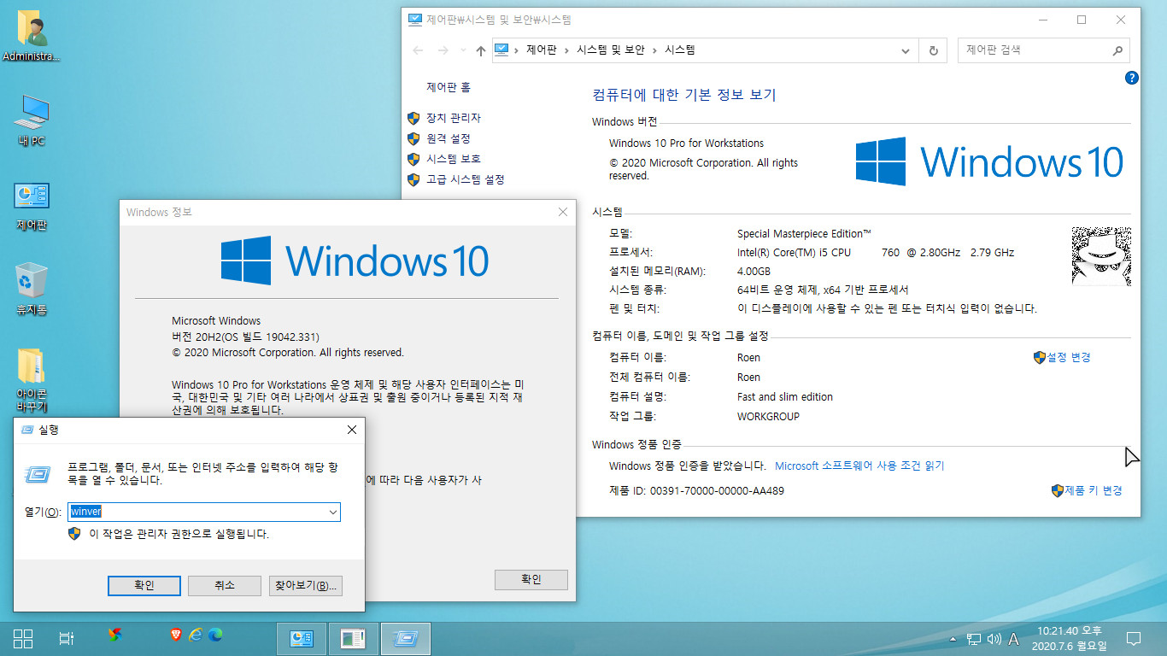Image resolution: width=1167 pixels, height=656 pixels.
Task: Click the winver text in Run box
Action: coord(86,512)
